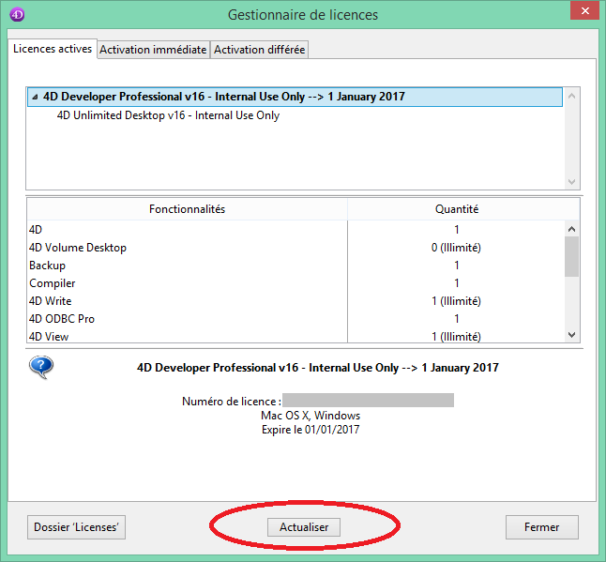
Task: Click the Fermer button
Action: pyautogui.click(x=542, y=527)
